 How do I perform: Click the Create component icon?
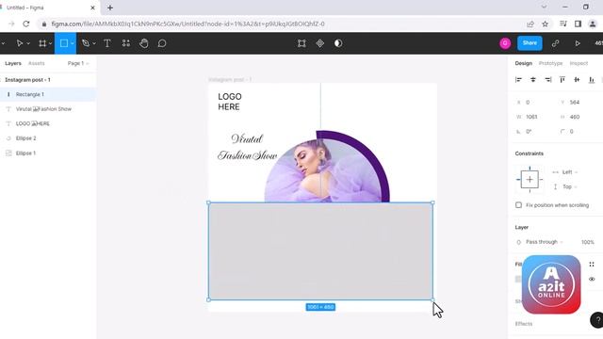[x=320, y=43]
